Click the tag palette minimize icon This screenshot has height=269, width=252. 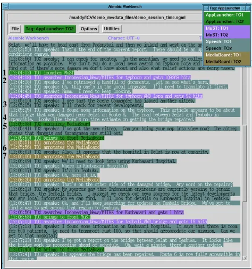click(243, 8)
